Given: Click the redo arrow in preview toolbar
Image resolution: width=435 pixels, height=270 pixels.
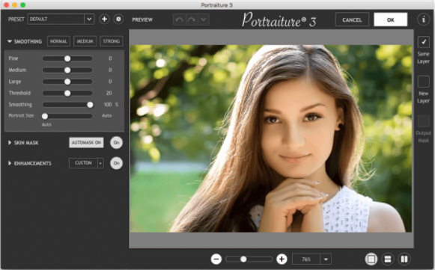Looking at the screenshot, I should click(192, 19).
